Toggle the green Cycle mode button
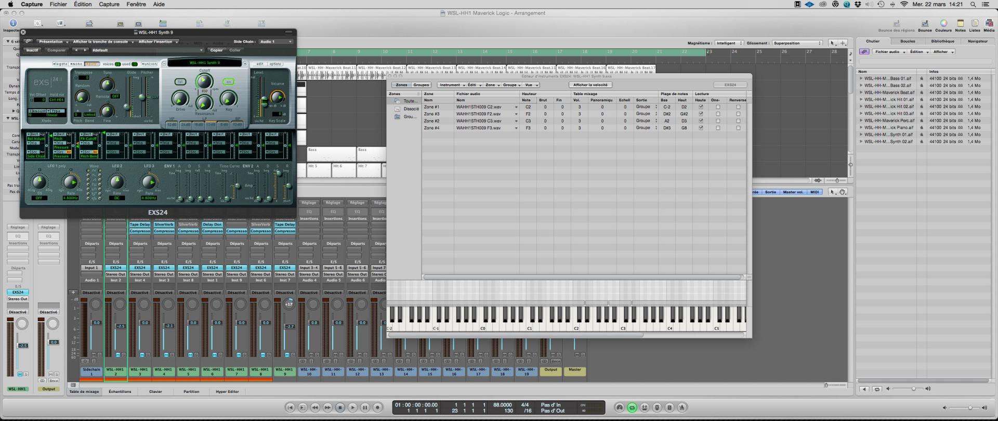The image size is (998, 421). click(x=632, y=407)
